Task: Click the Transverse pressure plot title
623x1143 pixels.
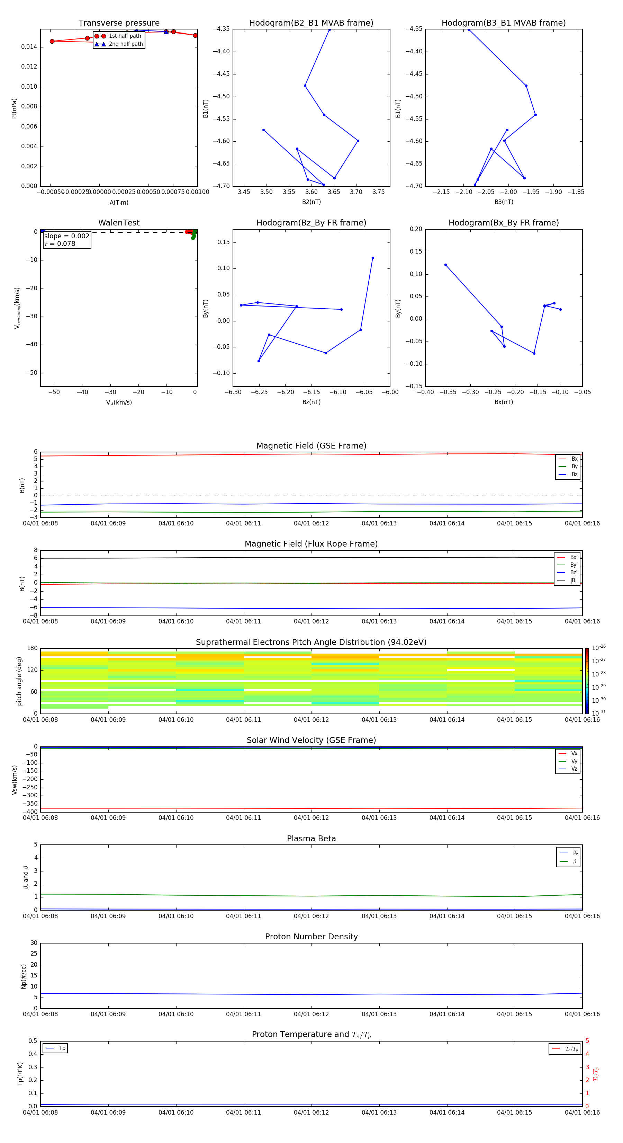Action: point(119,23)
